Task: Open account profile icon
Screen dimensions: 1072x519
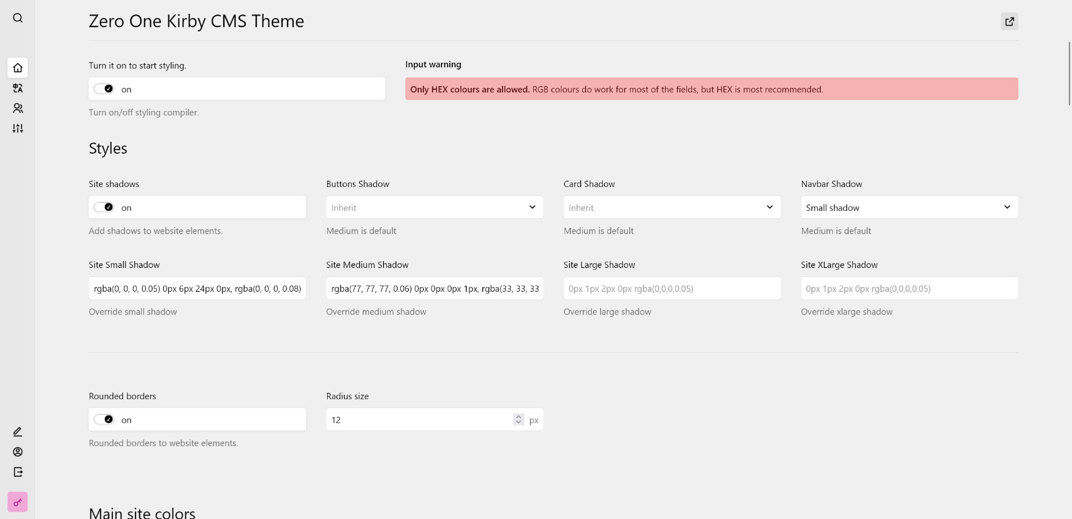Action: (x=18, y=452)
